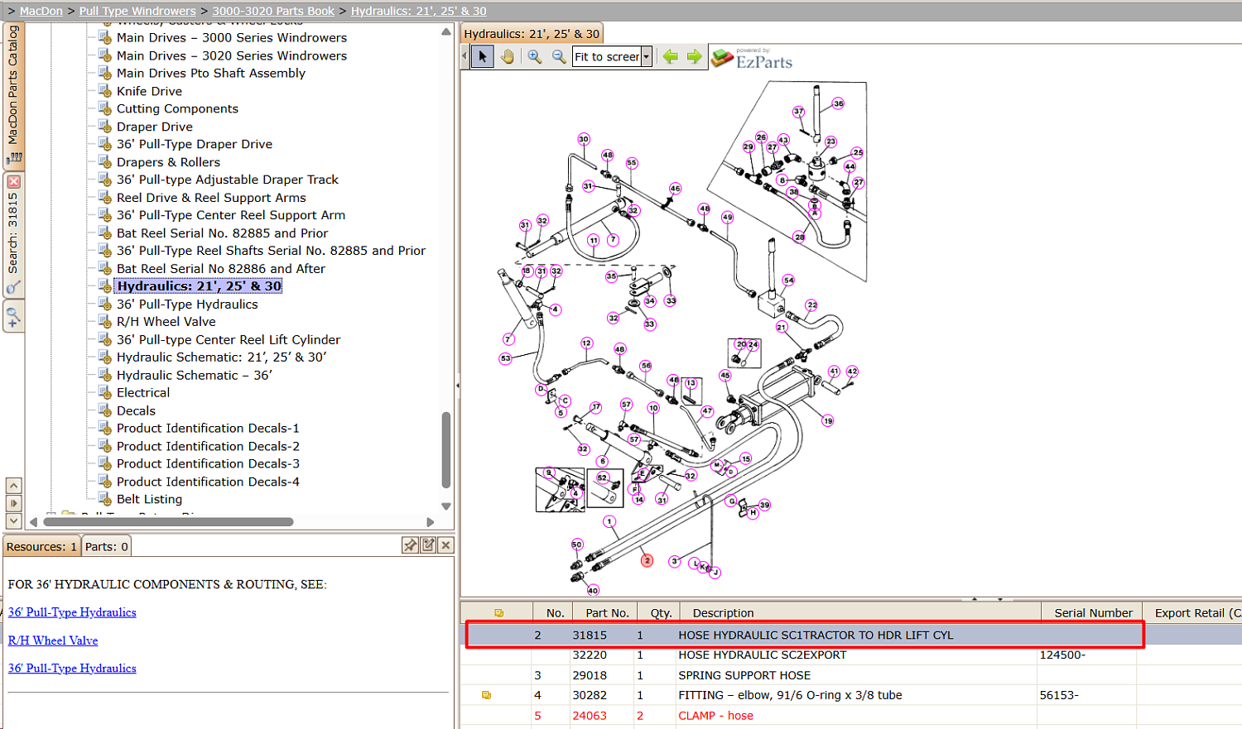Screen dimensions: 1242x729
Task: Zoom out of the diagram
Action: click(x=559, y=56)
